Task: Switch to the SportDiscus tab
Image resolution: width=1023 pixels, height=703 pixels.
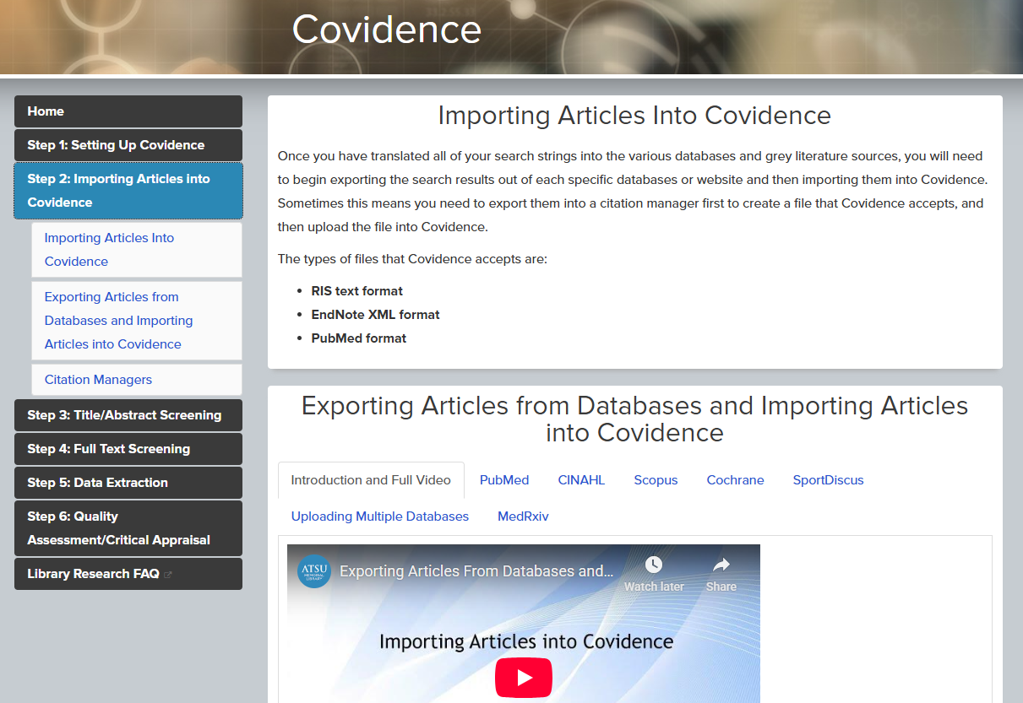Action: [x=828, y=480]
